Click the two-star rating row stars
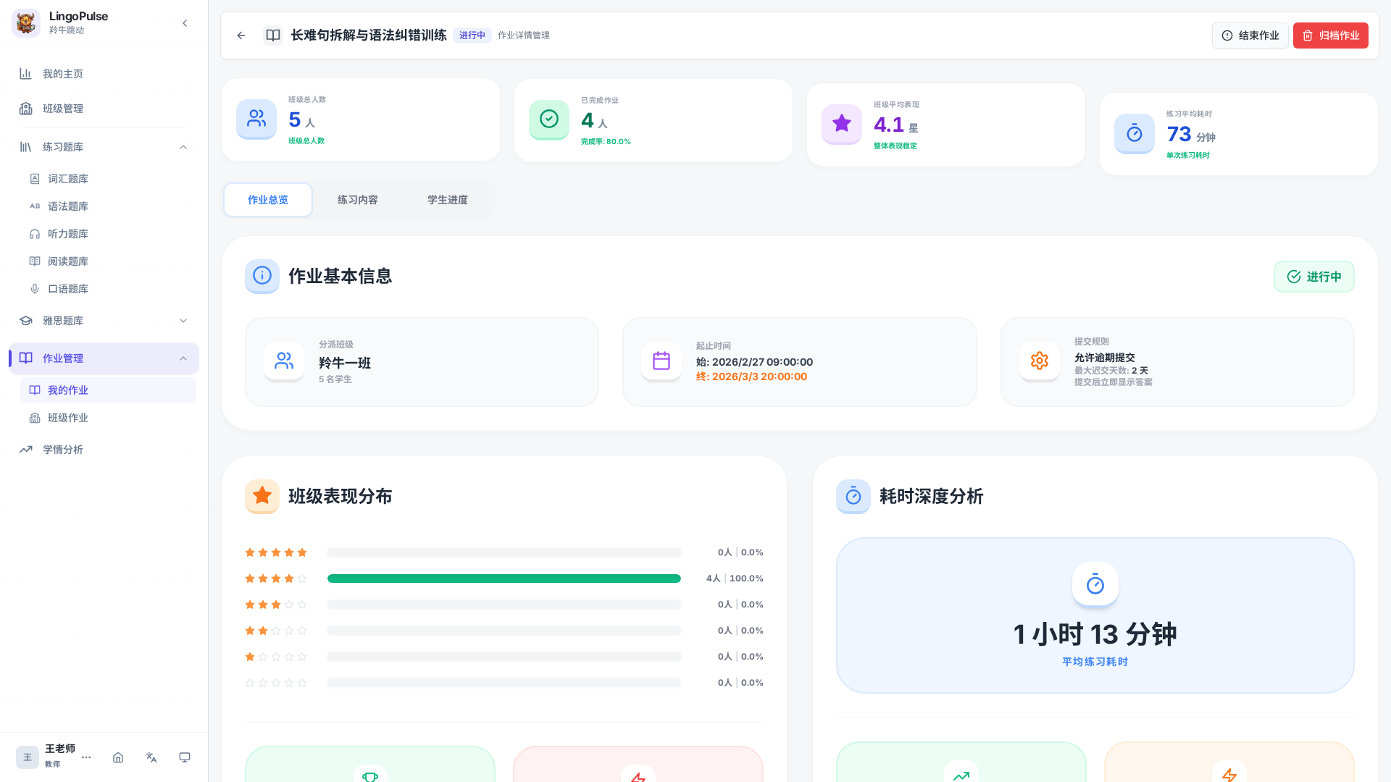This screenshot has height=782, width=1391. tap(276, 631)
